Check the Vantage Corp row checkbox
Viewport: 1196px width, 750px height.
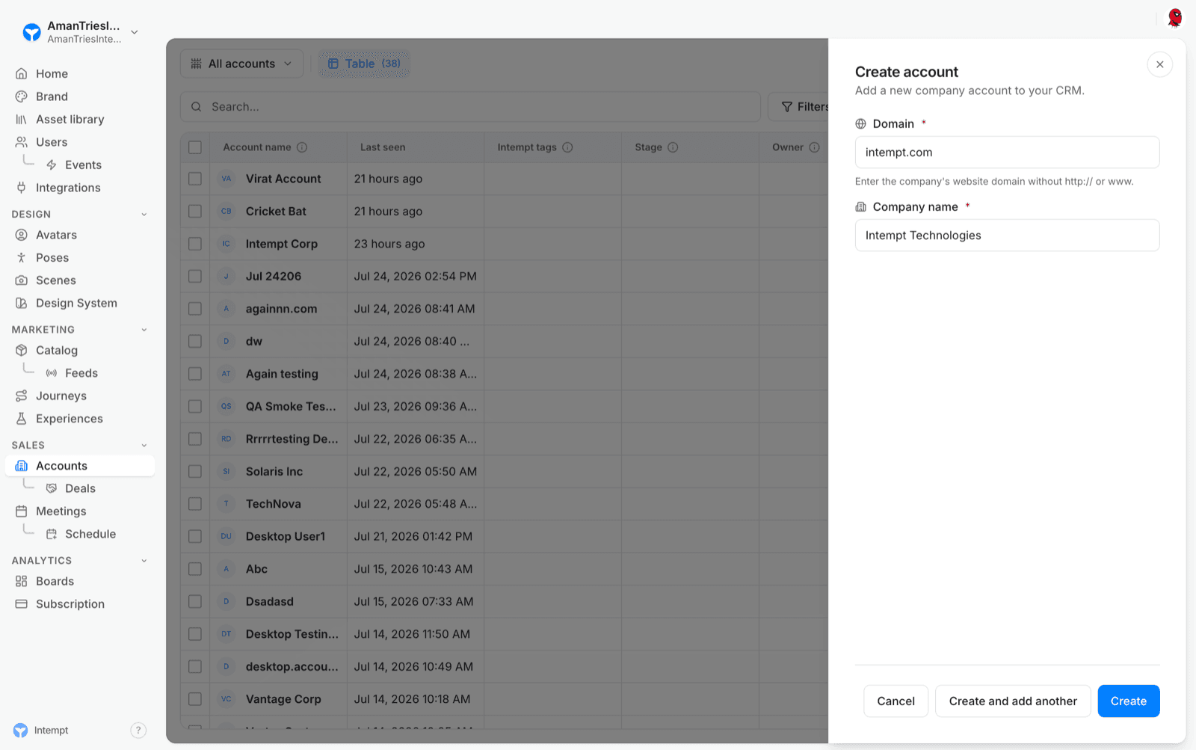[195, 699]
